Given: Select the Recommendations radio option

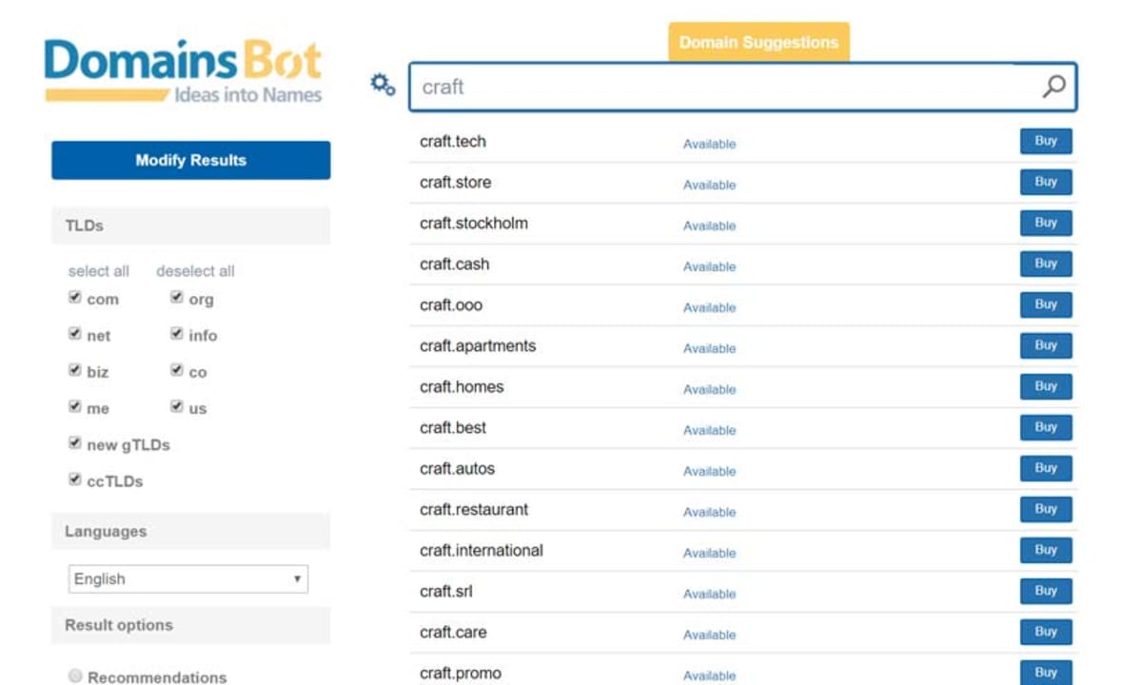Looking at the screenshot, I should pyautogui.click(x=75, y=676).
